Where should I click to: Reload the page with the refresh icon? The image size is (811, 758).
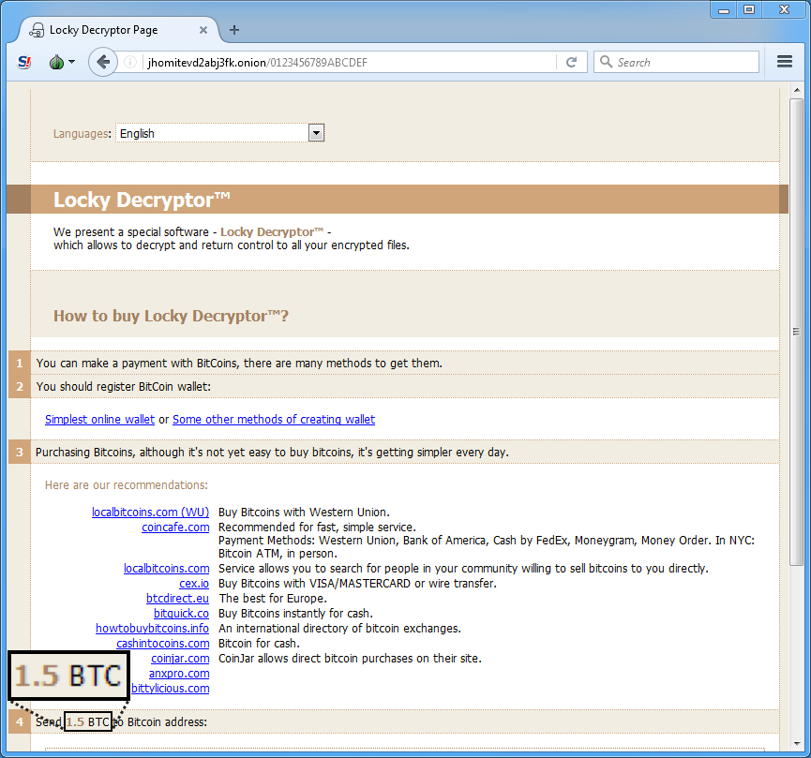pos(571,62)
